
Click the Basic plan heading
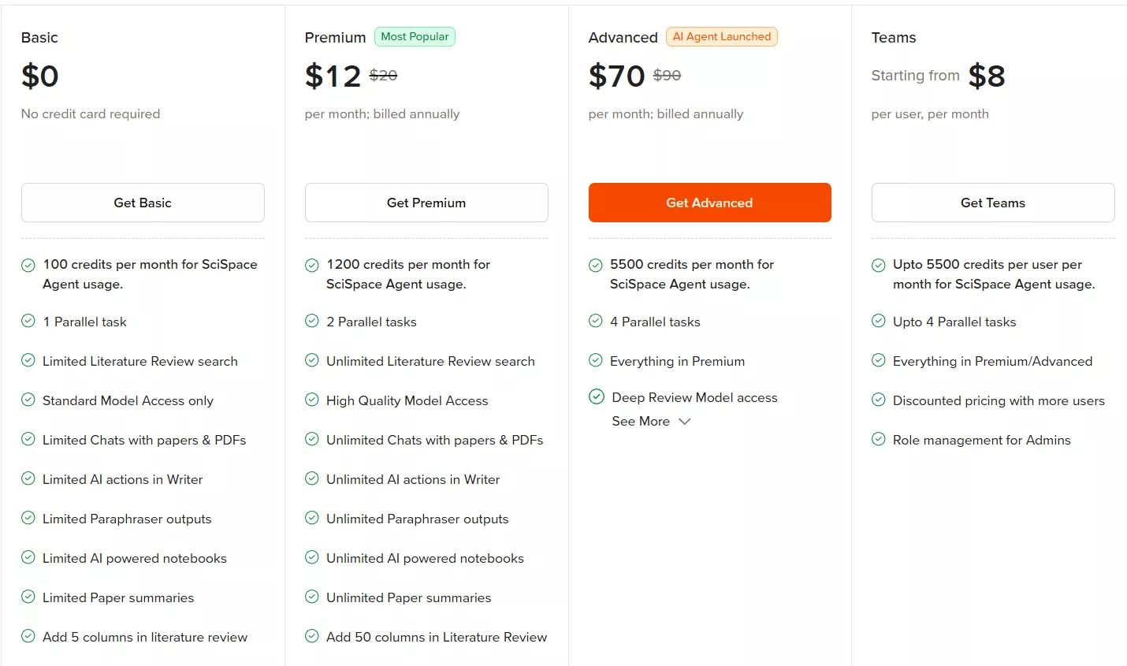tap(39, 37)
